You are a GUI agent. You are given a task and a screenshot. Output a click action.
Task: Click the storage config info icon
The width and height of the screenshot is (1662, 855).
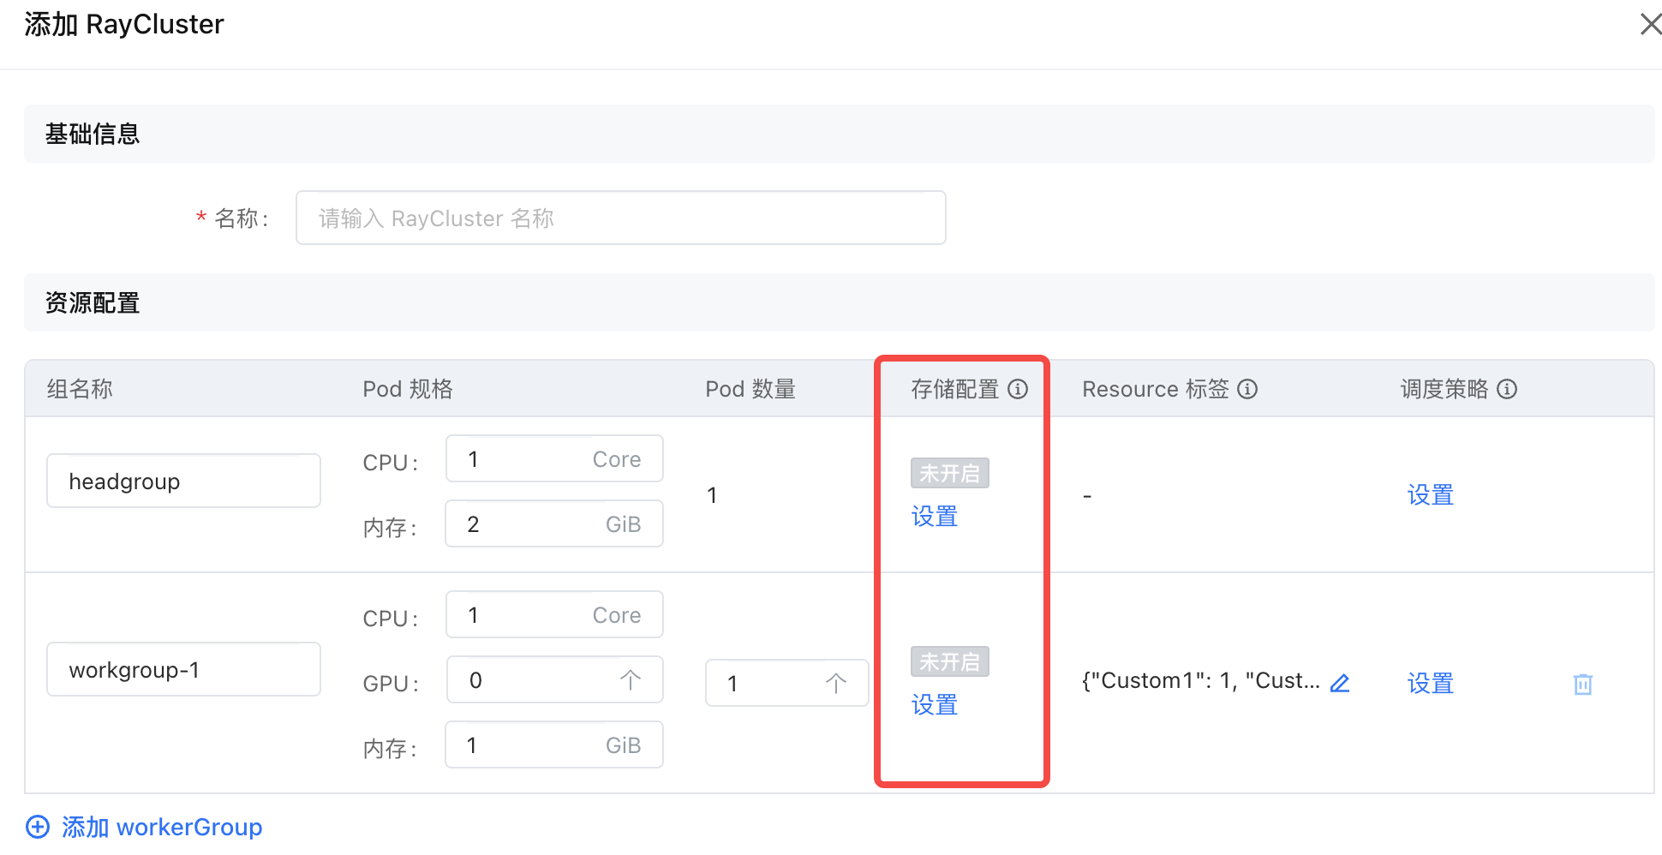point(1018,389)
